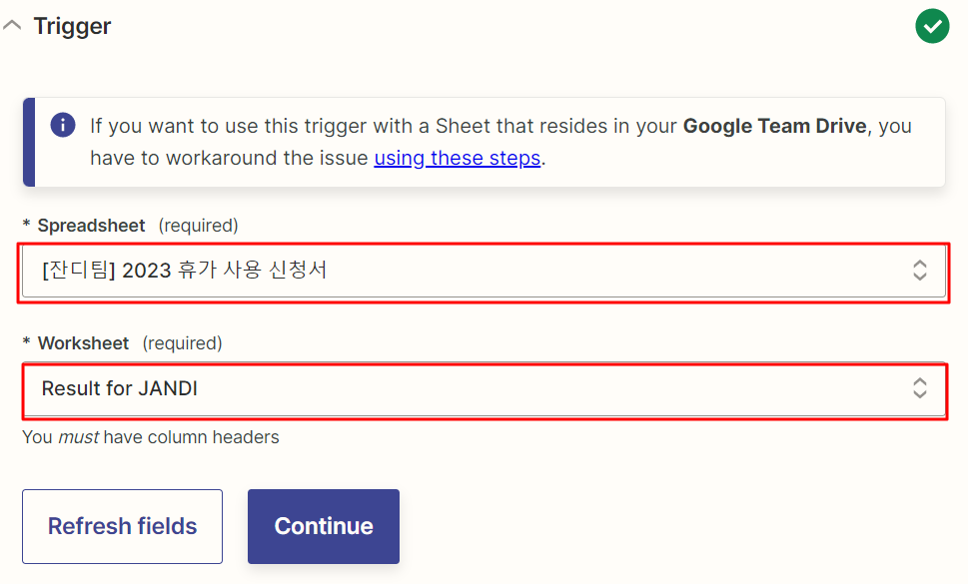Click '(required)' next to Spreadsheet label

click(x=198, y=226)
